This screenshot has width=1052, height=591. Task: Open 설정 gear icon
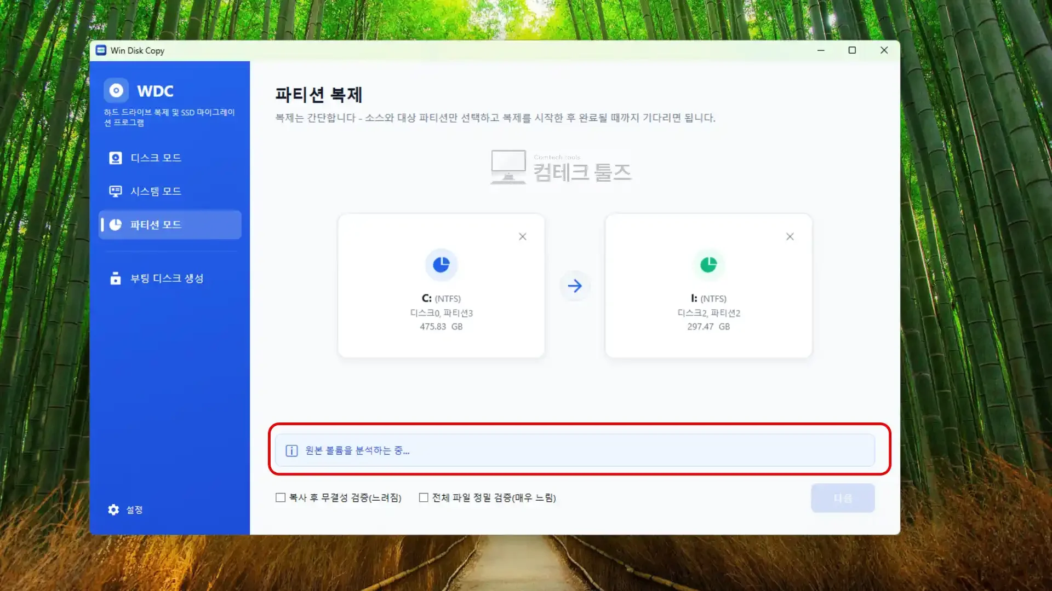pos(113,510)
